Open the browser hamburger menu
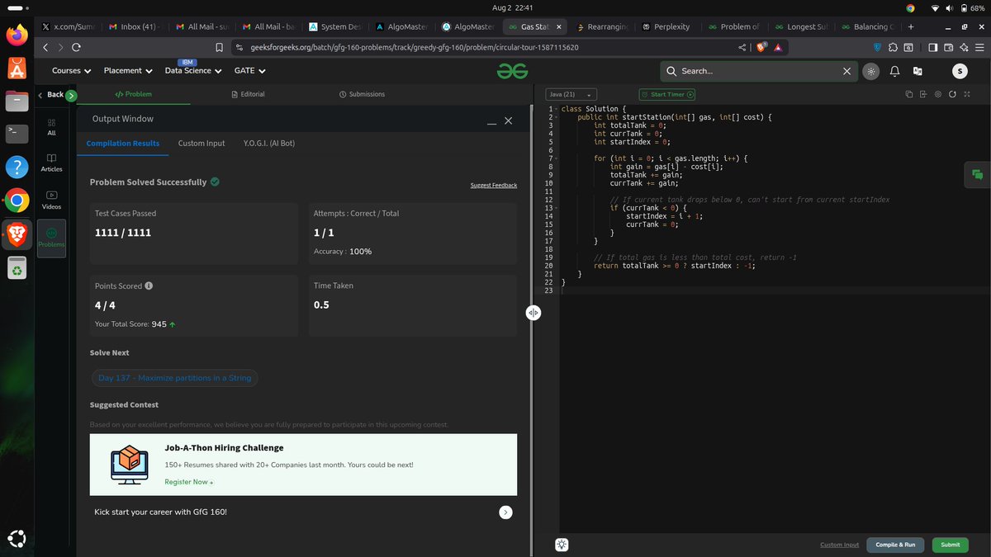The height and width of the screenshot is (557, 991). click(x=979, y=47)
